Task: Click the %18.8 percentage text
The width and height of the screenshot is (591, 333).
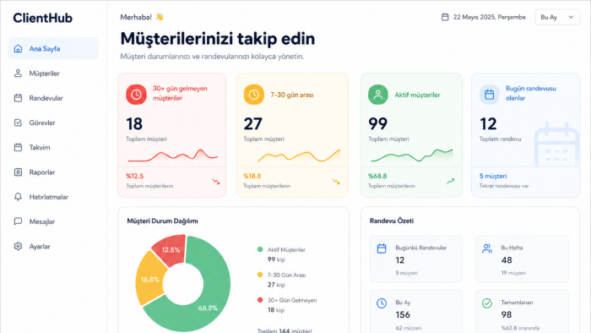Action: (252, 176)
